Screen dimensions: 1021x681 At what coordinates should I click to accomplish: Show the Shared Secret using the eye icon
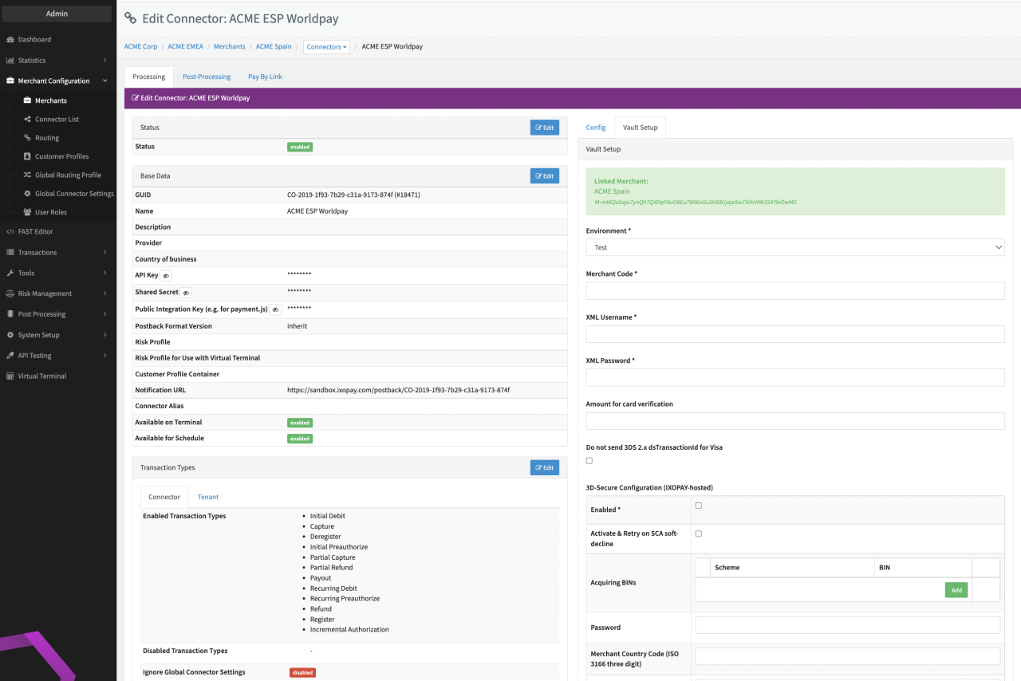186,293
